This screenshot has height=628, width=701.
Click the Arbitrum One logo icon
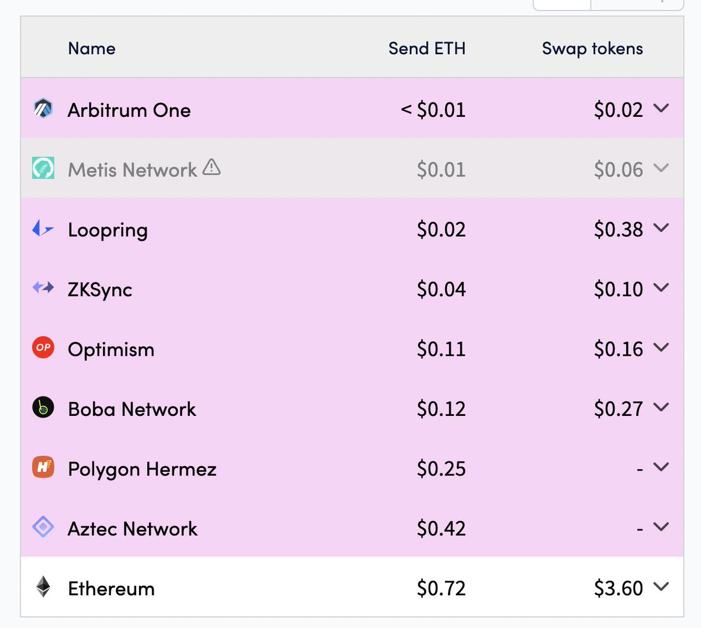tap(43, 109)
